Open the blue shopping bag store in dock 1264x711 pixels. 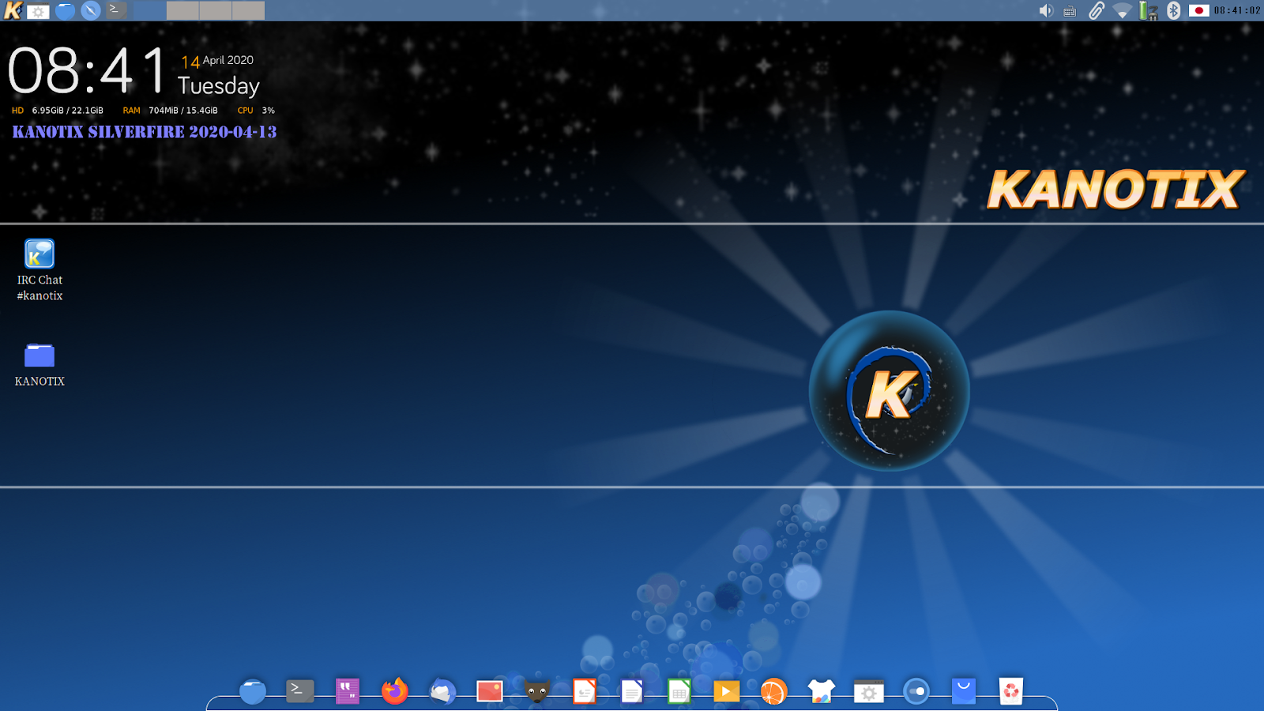click(x=964, y=691)
